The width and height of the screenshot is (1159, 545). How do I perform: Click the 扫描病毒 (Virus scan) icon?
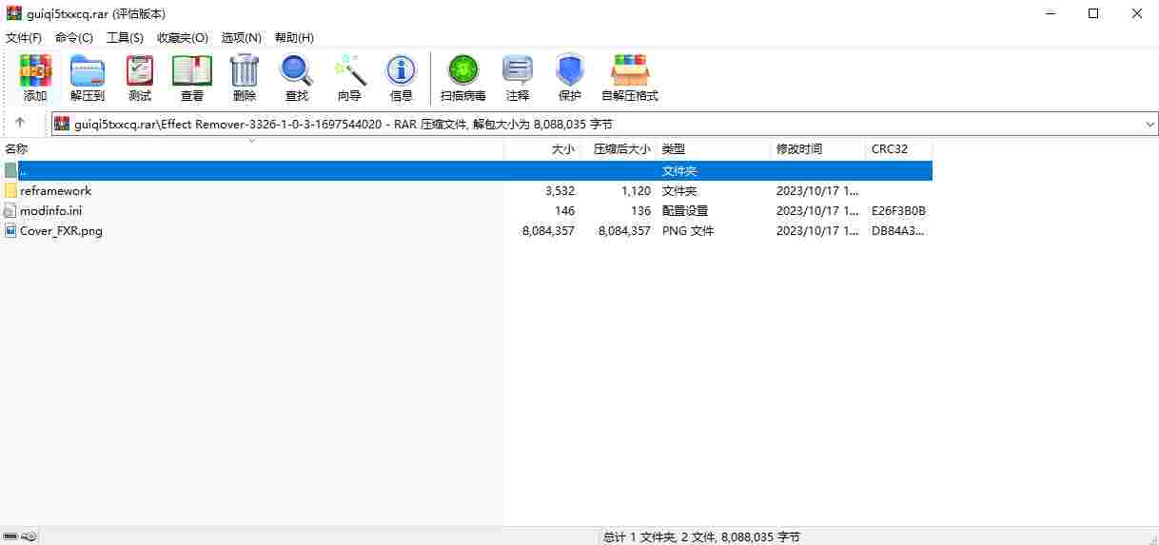(x=463, y=70)
